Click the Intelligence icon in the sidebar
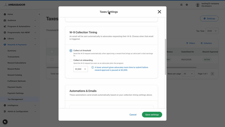Screen dimensions: 225x127 coord(5,105)
